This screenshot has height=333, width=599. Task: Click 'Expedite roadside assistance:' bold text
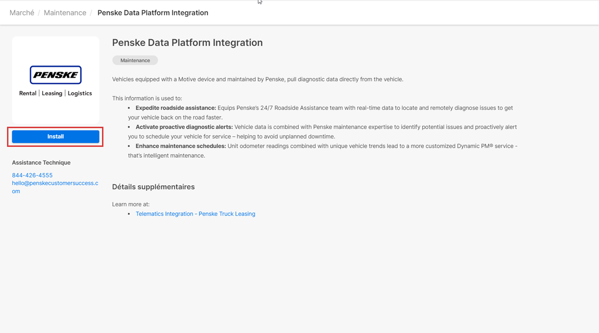point(176,108)
